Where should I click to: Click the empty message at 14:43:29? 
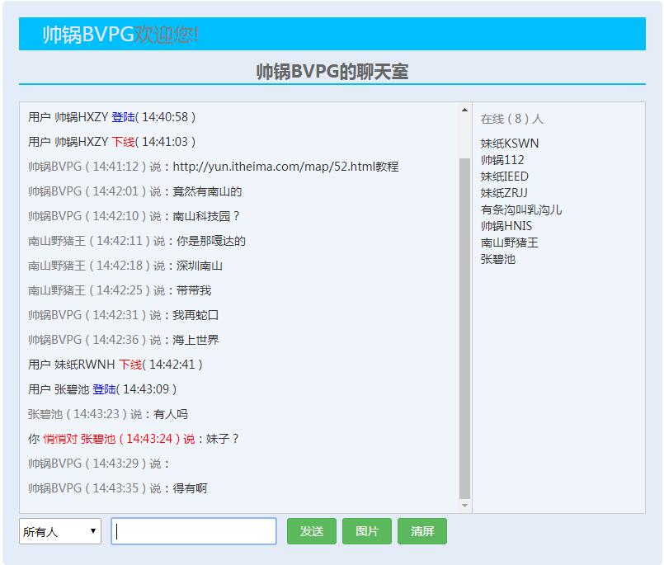tap(99, 464)
